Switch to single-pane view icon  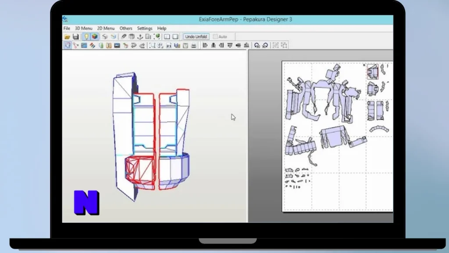point(175,37)
